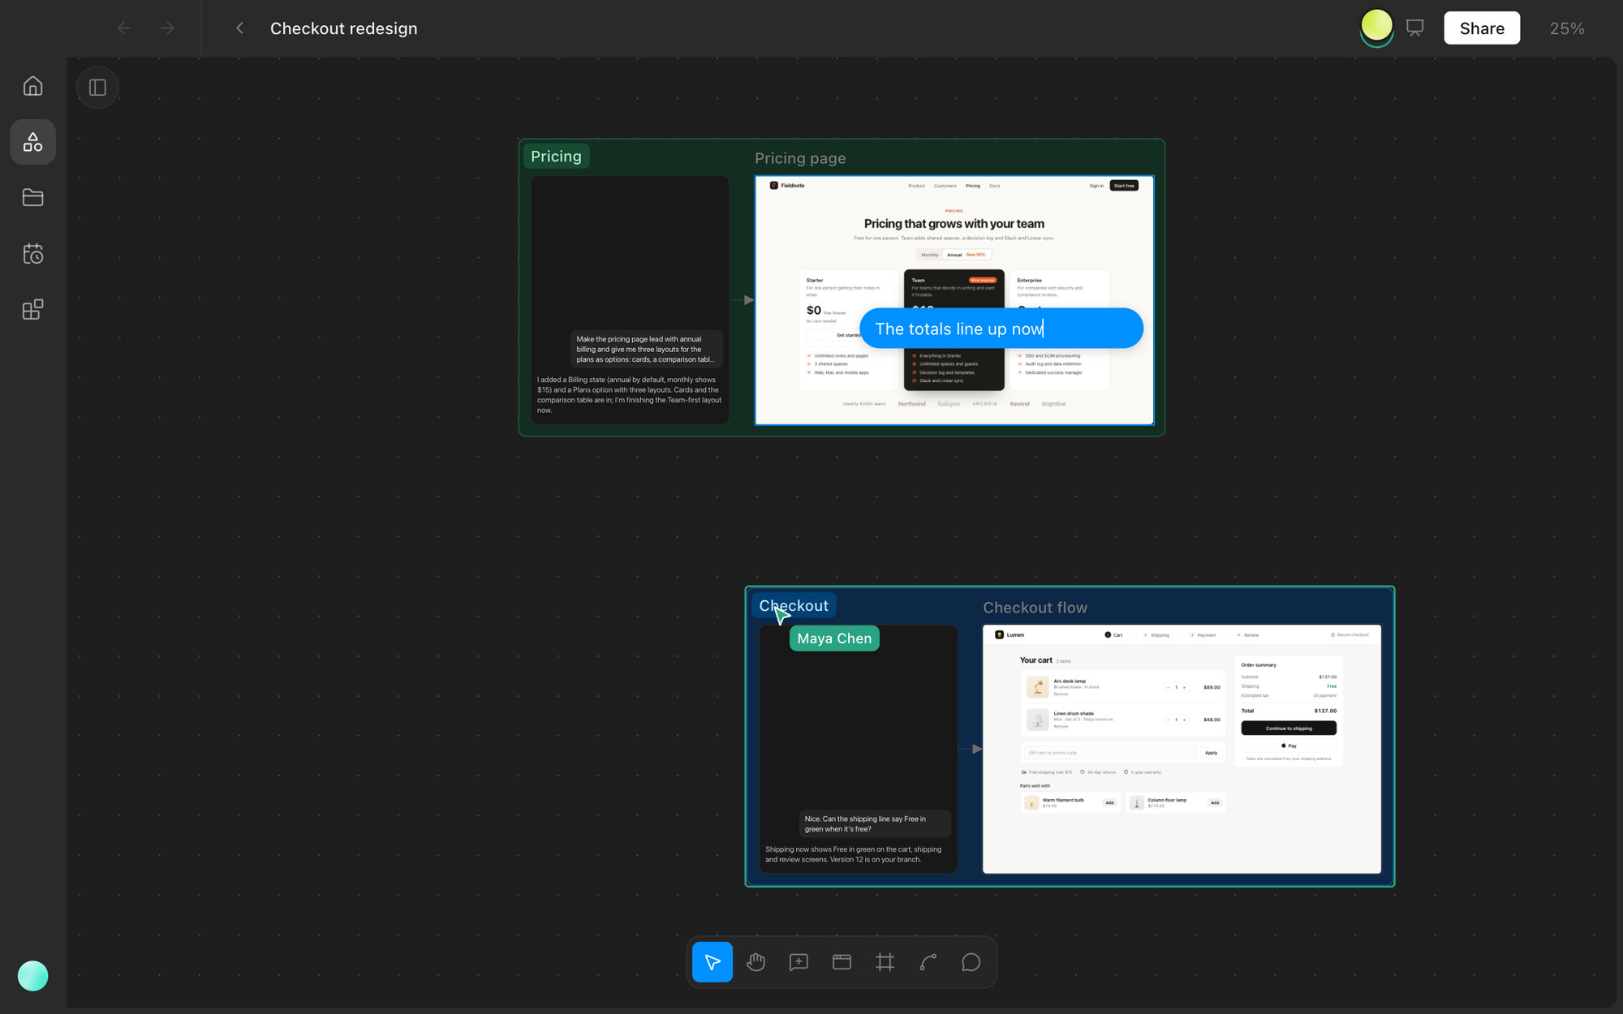Select the Pricing page preview thumbnail
The image size is (1623, 1014).
coord(954,300)
